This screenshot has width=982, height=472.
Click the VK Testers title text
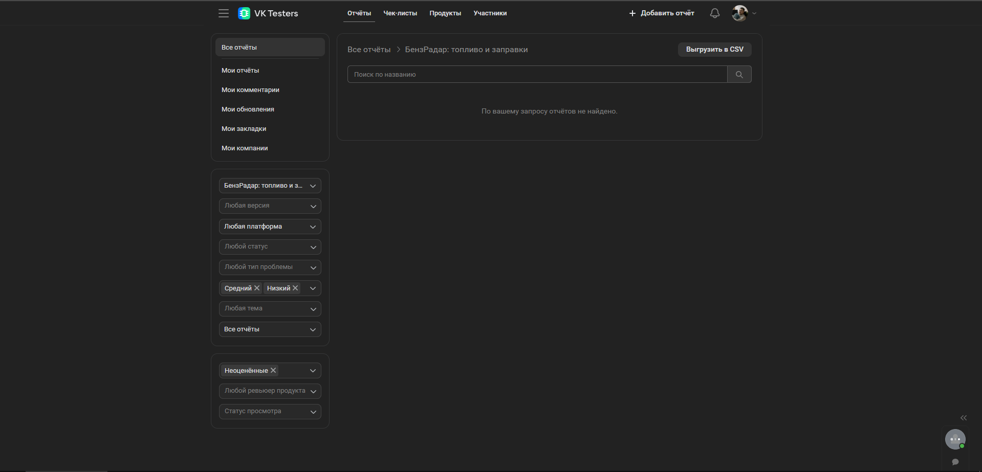(276, 13)
